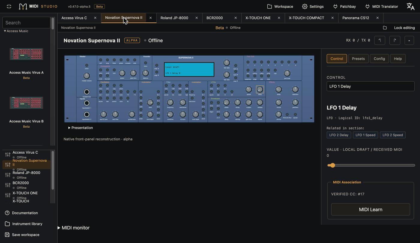Open Settings via the gear icon
Screen dimensions: 420x243
tap(305, 6)
